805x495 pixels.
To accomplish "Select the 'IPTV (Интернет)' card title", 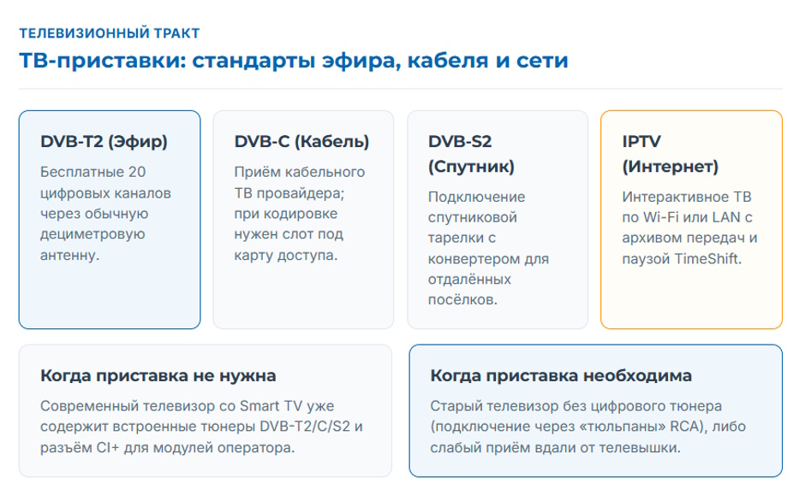I will [x=670, y=154].
